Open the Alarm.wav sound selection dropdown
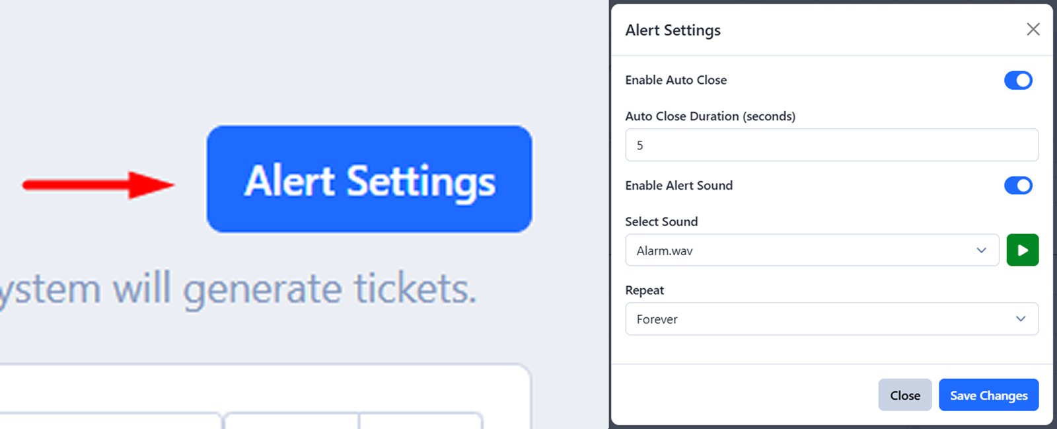 pyautogui.click(x=811, y=251)
